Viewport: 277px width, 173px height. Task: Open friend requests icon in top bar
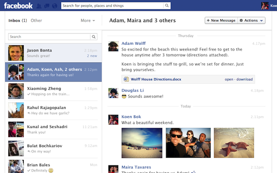[x=39, y=6]
